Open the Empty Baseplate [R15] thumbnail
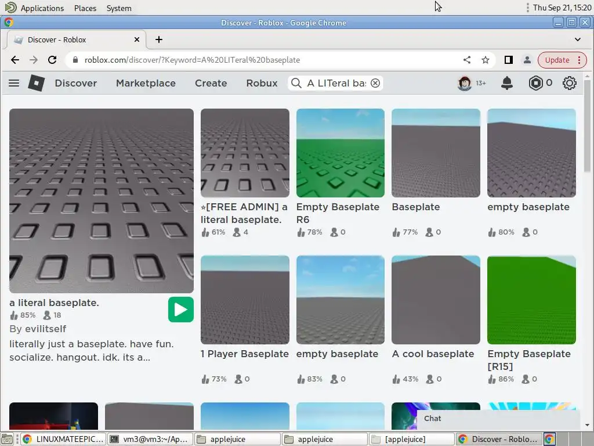The image size is (594, 446). (531, 300)
